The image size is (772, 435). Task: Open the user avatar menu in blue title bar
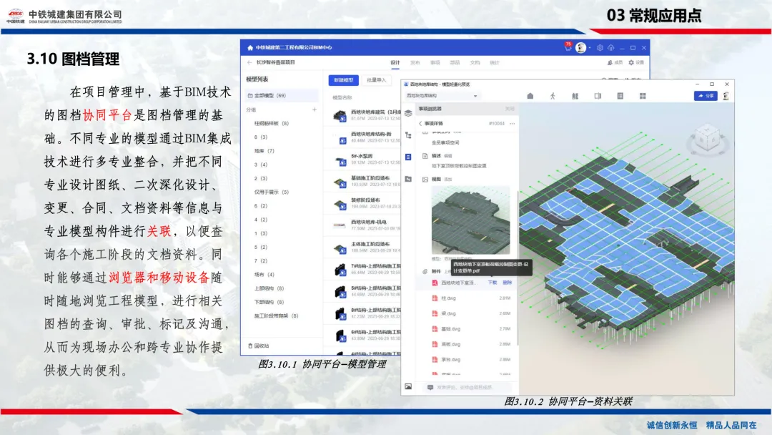pyautogui.click(x=581, y=48)
